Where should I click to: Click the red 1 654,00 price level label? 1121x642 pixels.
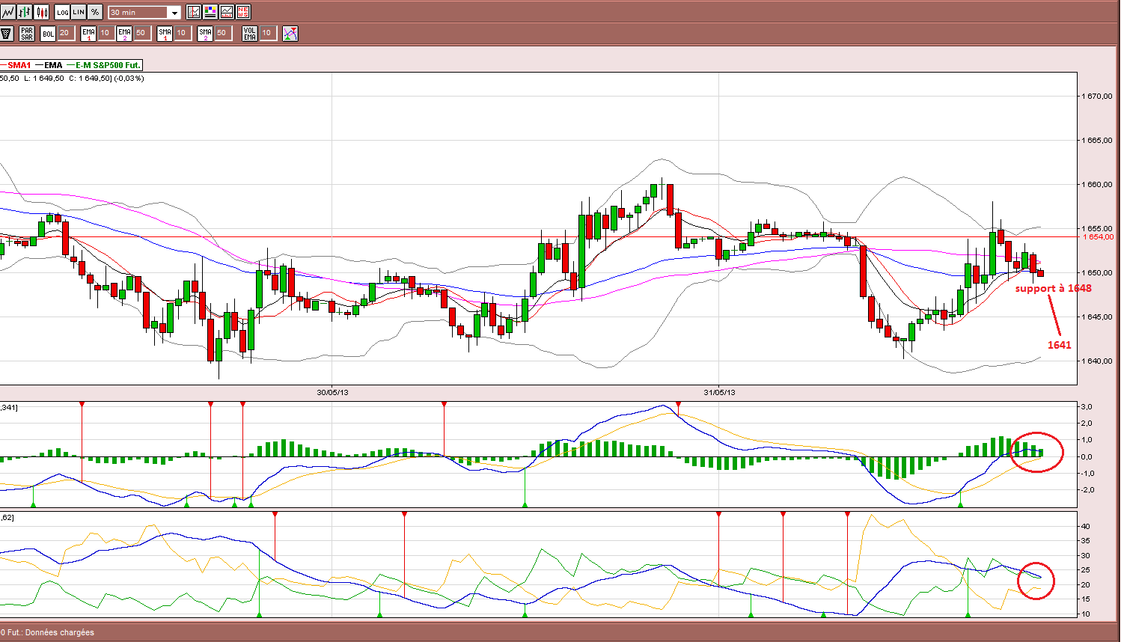pyautogui.click(x=1099, y=236)
